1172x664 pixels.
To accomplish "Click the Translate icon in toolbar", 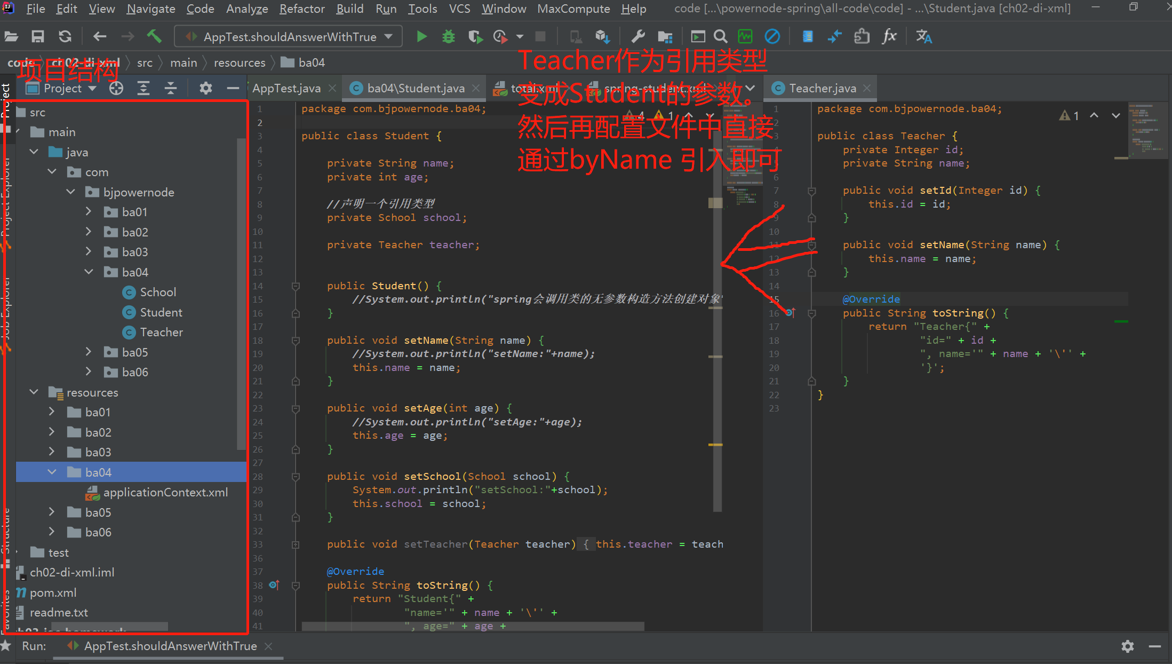I will click(923, 36).
